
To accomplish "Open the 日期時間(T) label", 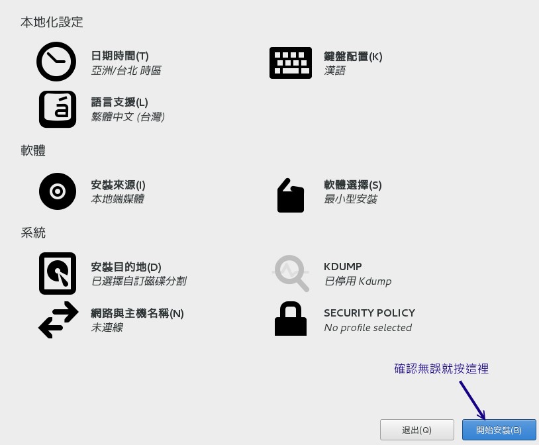I will click(x=120, y=56).
